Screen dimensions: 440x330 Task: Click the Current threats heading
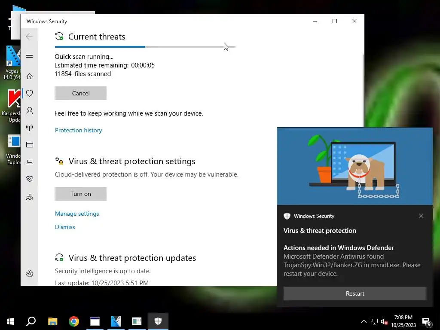click(97, 37)
